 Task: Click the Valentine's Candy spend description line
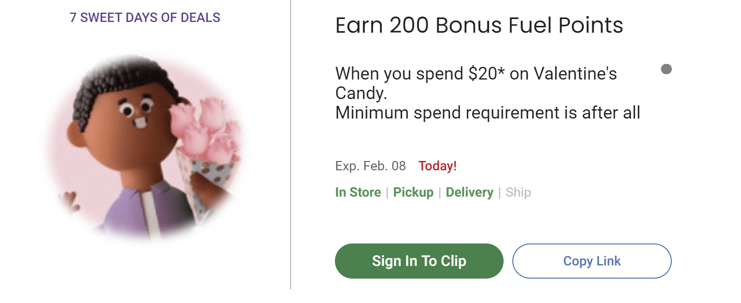tap(475, 74)
